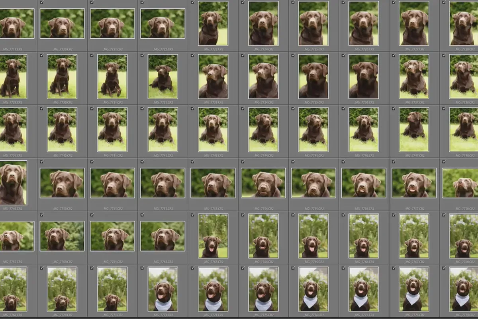Select the _MG_7764.CR2 flowers background thumbnail
Viewport: 478px width, 319px height.
coord(263,236)
